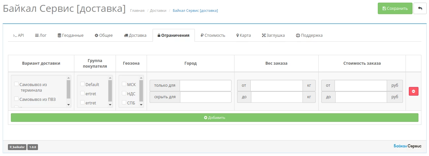The image size is (429, 156).
Task: Delete the restriction row with red button
Action: click(x=413, y=91)
